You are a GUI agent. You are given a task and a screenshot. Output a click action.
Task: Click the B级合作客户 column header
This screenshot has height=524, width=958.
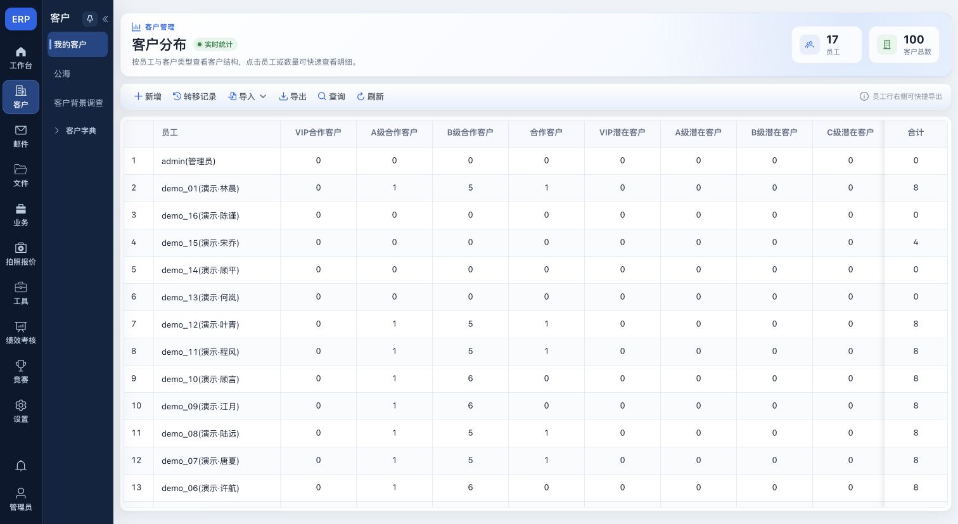click(x=470, y=132)
